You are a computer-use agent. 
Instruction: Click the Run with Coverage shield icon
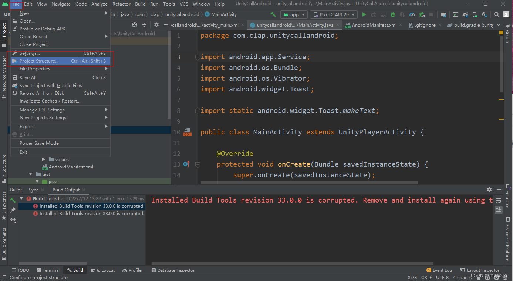click(x=402, y=14)
